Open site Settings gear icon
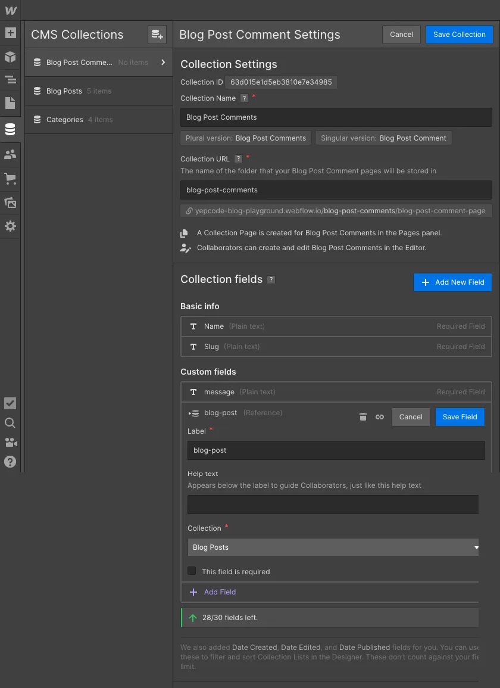This screenshot has width=500, height=688. [10, 226]
